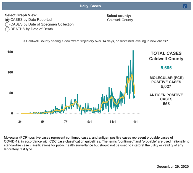Click the Daily Cases header title
The height and width of the screenshot is (173, 193).
[90, 6]
